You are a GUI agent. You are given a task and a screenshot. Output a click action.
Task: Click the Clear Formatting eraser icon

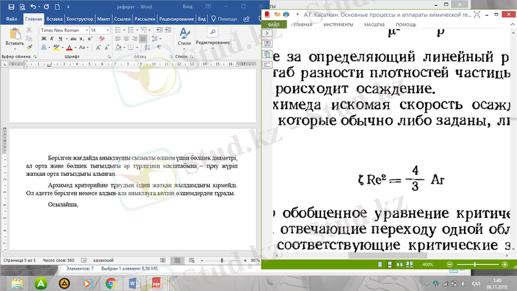pos(101,39)
